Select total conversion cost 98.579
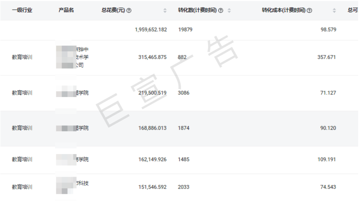This screenshot has width=360, height=201. click(x=328, y=30)
